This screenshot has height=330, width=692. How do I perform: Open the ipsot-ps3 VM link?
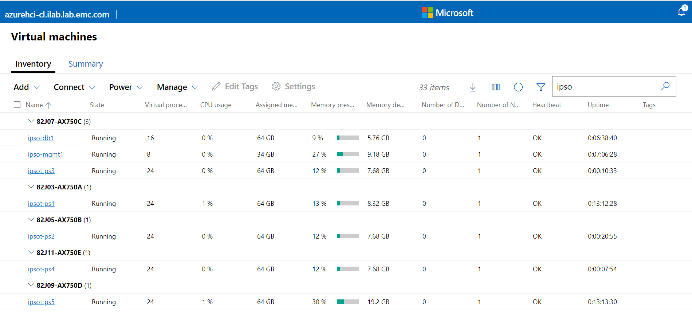pyautogui.click(x=41, y=171)
